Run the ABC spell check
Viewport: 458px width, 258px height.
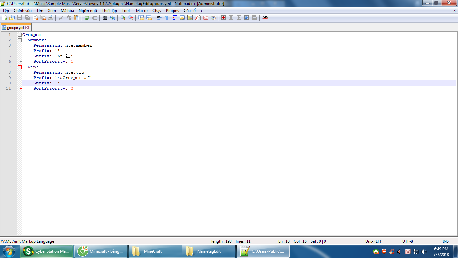pyautogui.click(x=265, y=18)
